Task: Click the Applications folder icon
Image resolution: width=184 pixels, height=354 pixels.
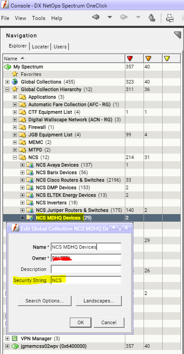Action: (22, 97)
